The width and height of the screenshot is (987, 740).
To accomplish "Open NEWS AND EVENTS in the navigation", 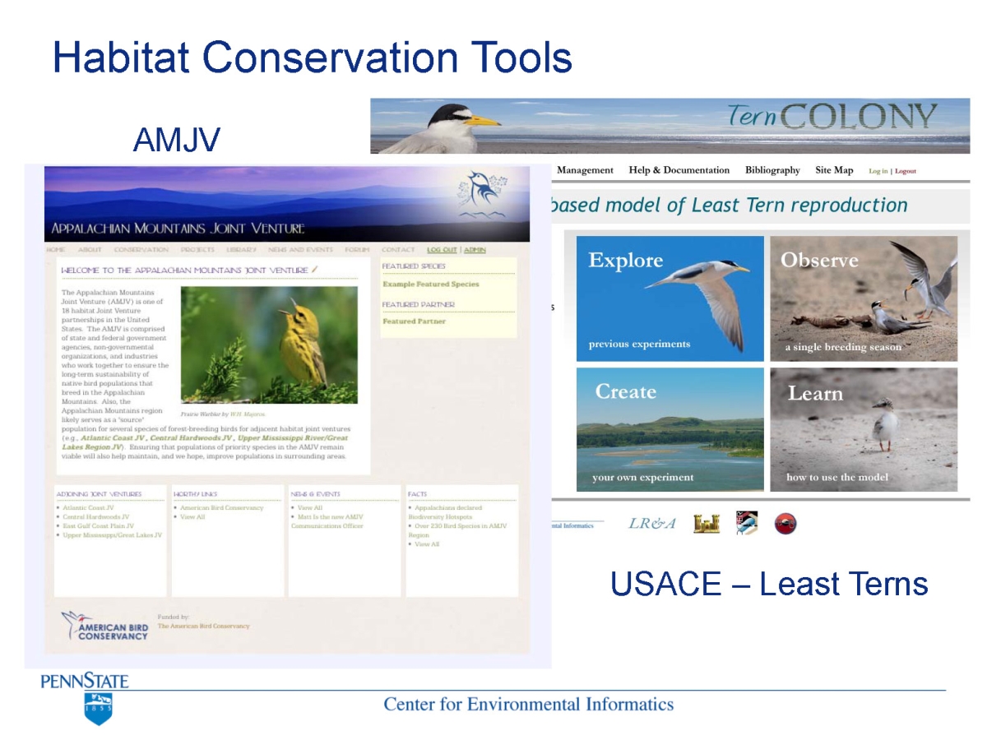I will tap(301, 250).
